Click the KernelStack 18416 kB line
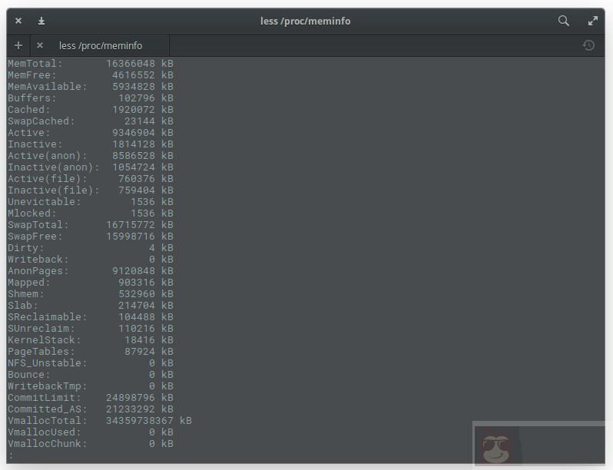Image resolution: width=613 pixels, height=470 pixels. tap(91, 340)
